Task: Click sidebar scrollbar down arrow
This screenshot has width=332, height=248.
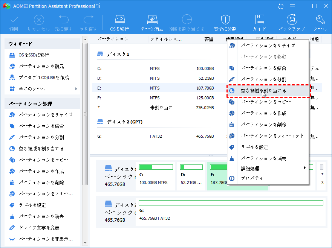Action: point(85,242)
